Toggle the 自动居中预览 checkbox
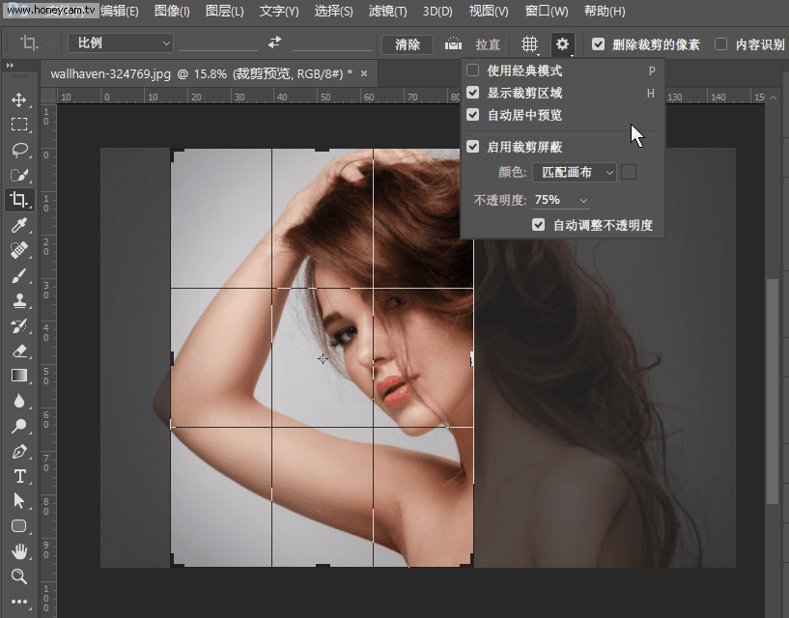 [x=473, y=115]
